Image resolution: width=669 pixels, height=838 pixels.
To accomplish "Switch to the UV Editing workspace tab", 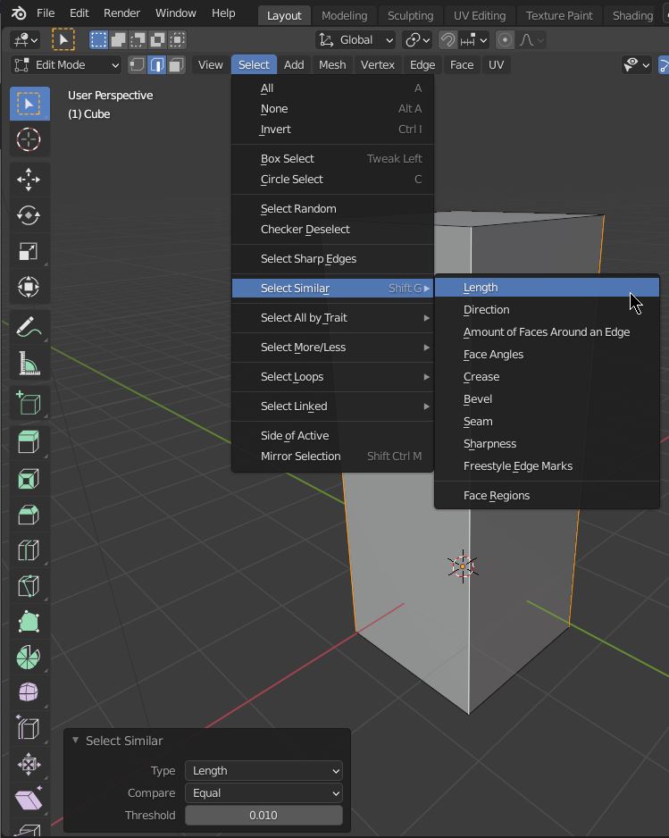I will click(x=480, y=15).
